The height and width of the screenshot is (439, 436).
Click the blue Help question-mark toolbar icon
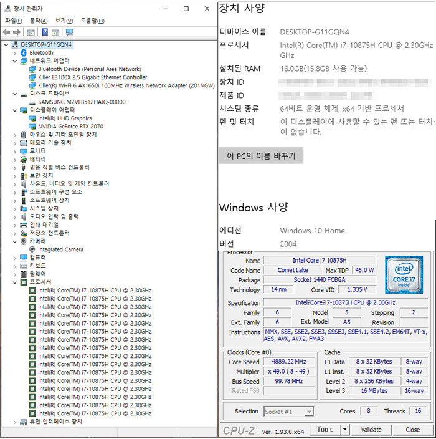coord(45,32)
